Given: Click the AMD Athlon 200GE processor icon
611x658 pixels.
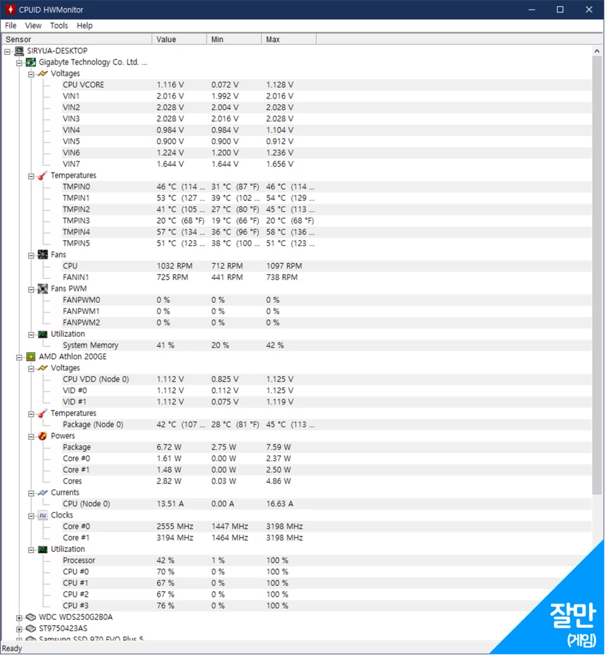Looking at the screenshot, I should coord(30,356).
